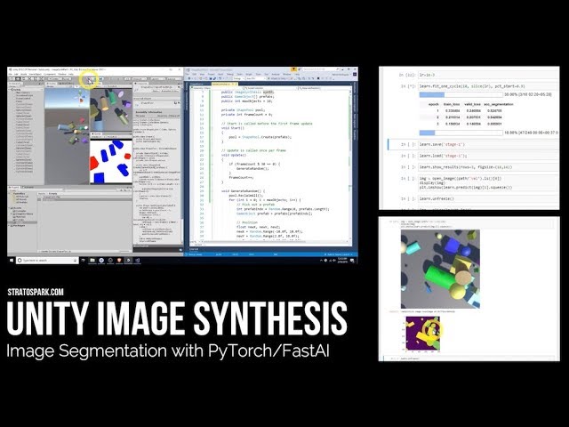Select the Scale tool in the Unity toolbar
569x427 pixels.
29,79
